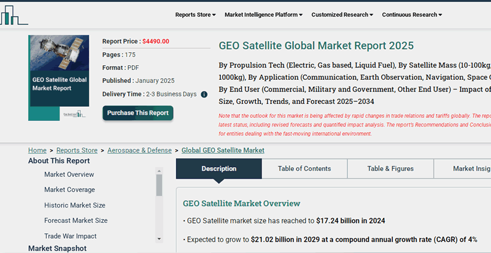The image size is (491, 253).
Task: Click the Purchase This Report button
Action: [137, 113]
